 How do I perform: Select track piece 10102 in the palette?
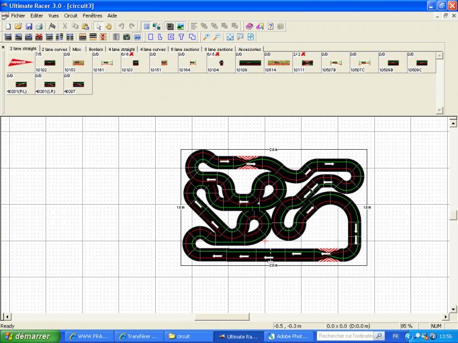tap(49, 63)
